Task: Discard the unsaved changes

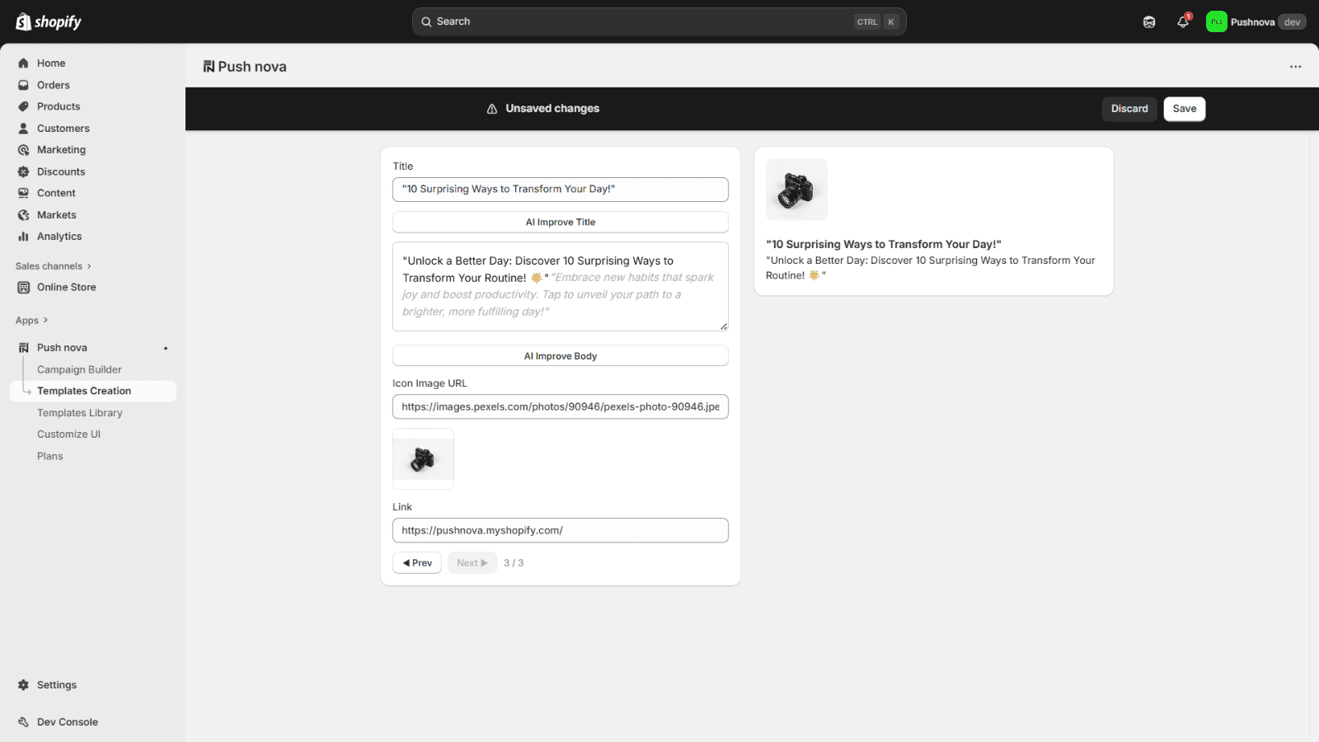Action: [x=1129, y=109]
